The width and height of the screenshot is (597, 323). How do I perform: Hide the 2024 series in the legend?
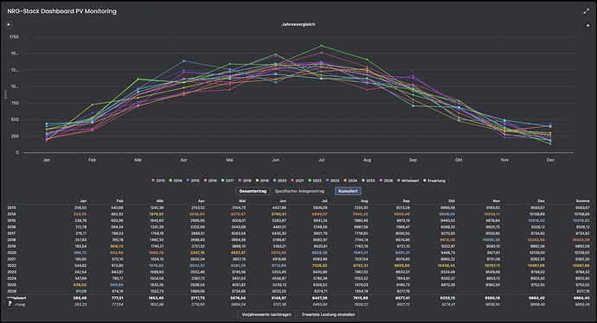point(350,180)
